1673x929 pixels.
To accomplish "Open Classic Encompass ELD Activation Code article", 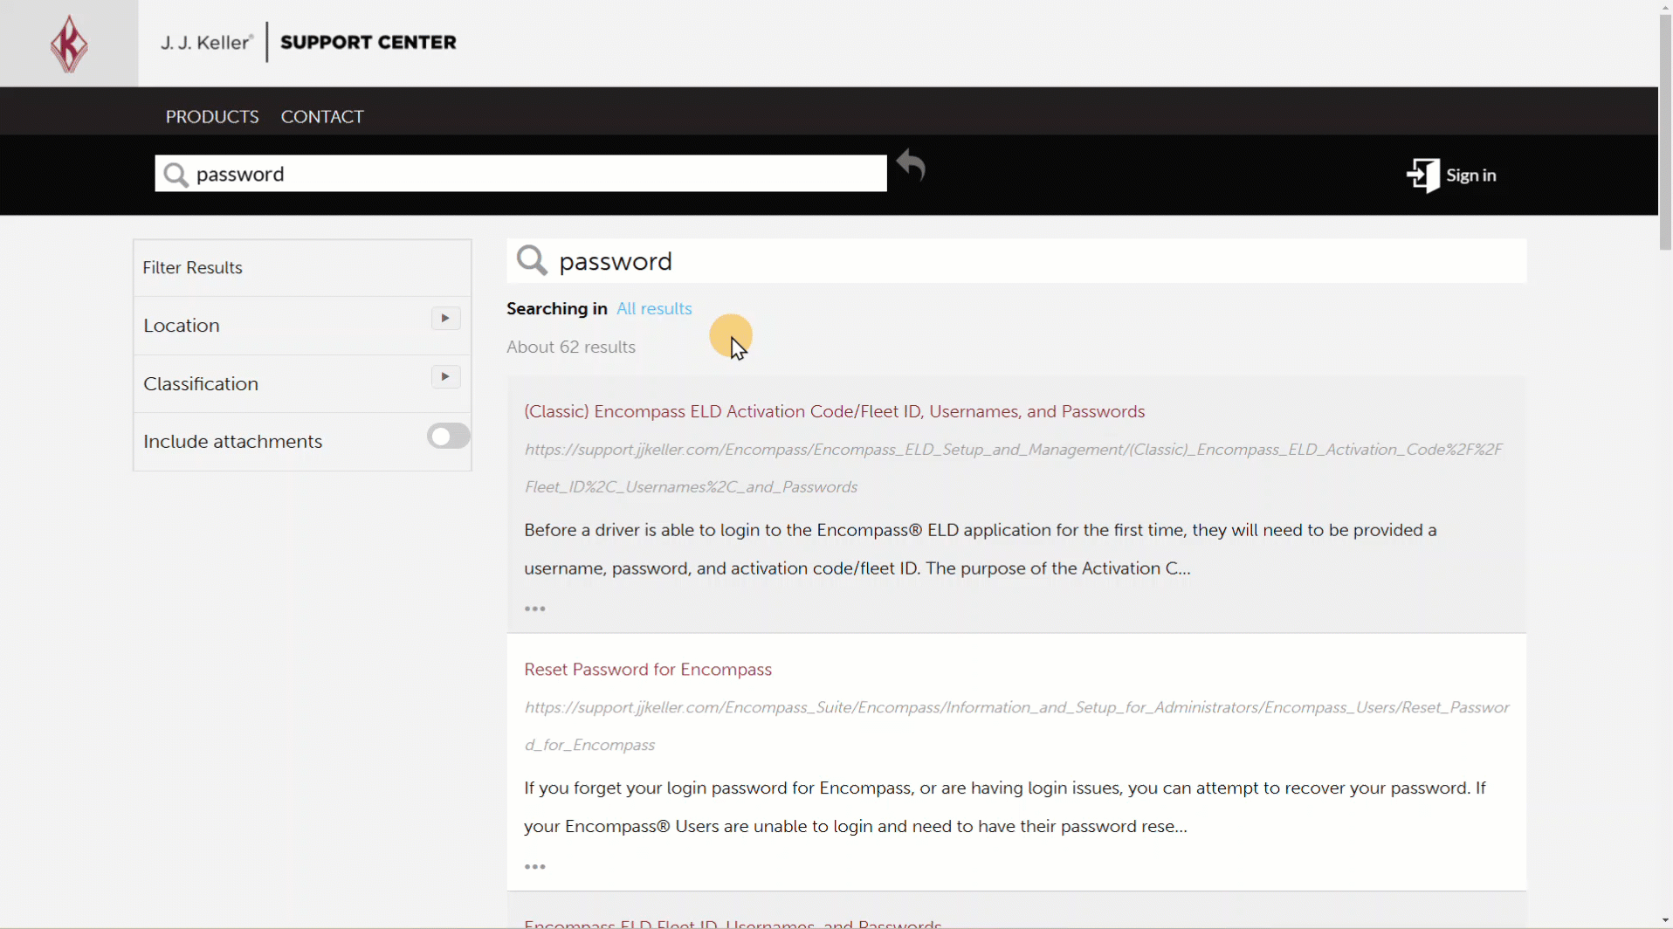I will pos(834,412).
